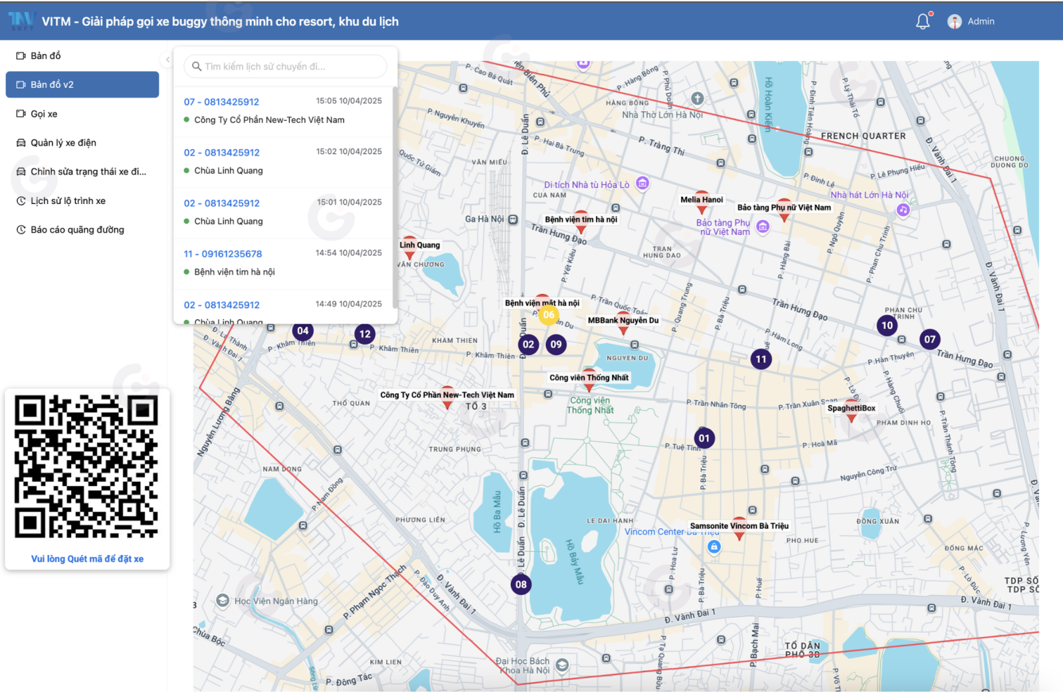
Task: Select buggy marker 08 on map
Action: click(x=521, y=584)
